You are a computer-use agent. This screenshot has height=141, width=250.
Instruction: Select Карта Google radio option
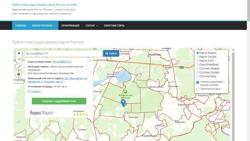(198, 57)
